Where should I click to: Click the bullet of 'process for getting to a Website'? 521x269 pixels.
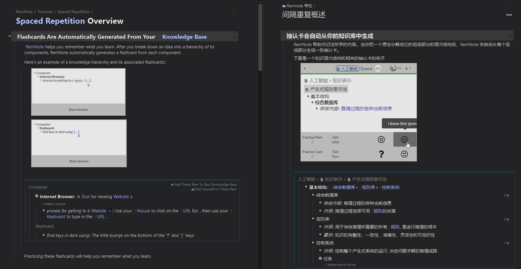click(x=44, y=211)
